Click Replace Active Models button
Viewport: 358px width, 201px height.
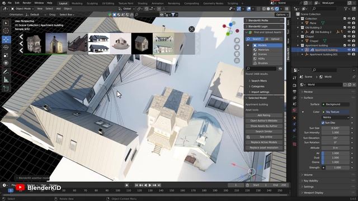(264, 142)
